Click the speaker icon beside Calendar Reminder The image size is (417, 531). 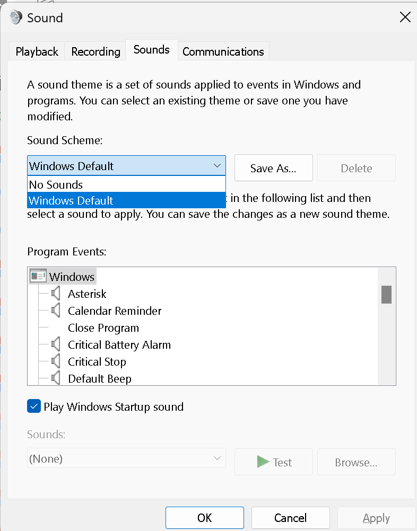coord(56,310)
